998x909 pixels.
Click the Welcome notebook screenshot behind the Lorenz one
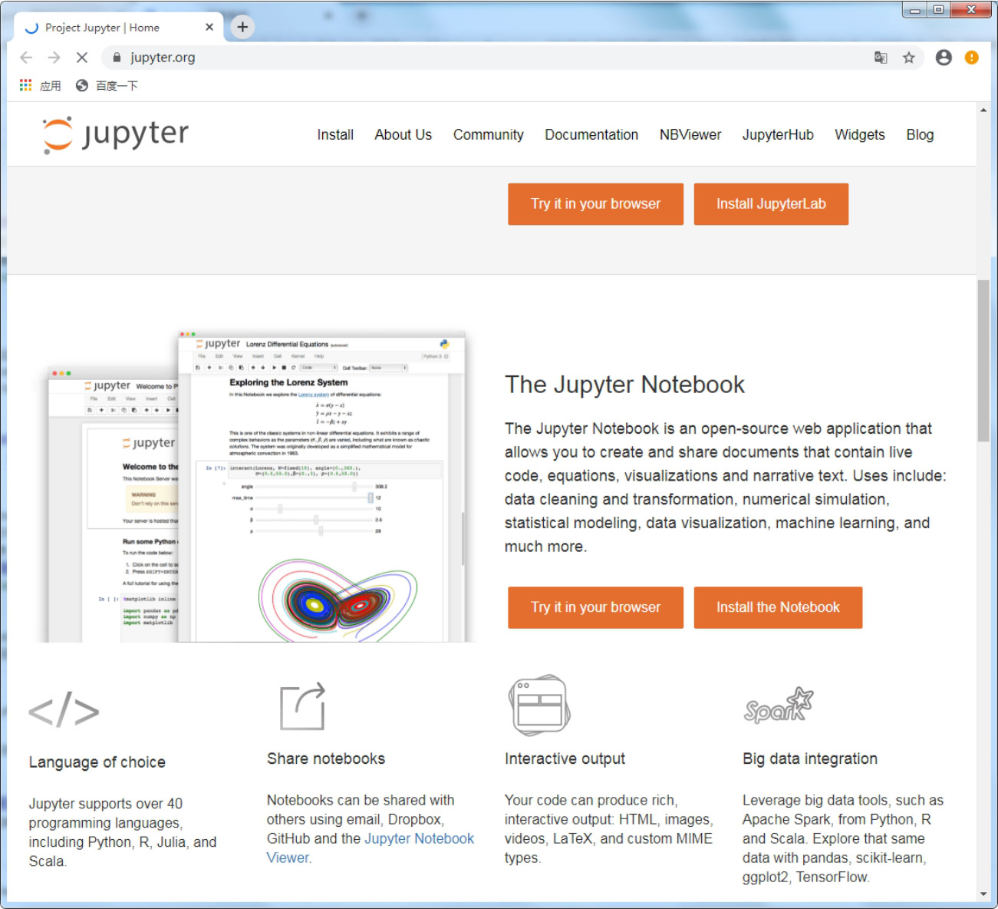pyautogui.click(x=113, y=504)
